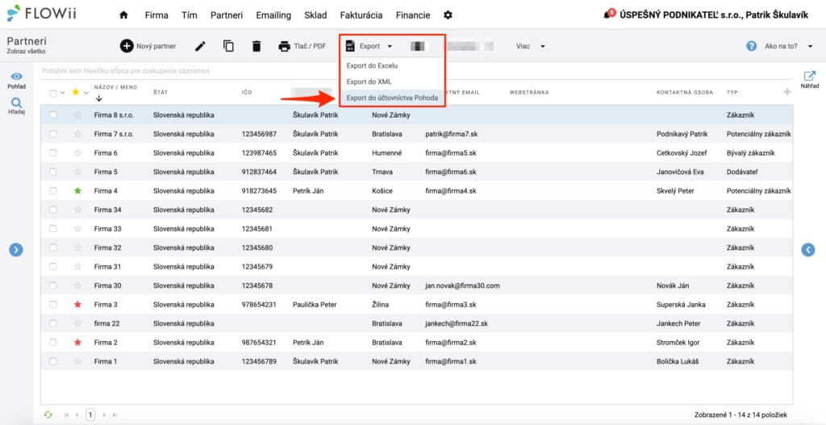
Task: Tick the select-all checkbox in header
Action: pos(52,94)
